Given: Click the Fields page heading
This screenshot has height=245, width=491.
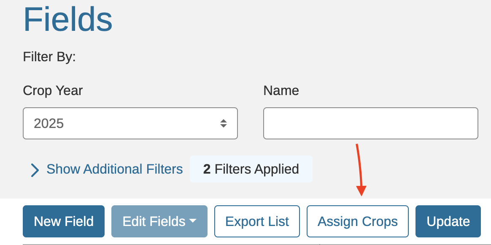Looking at the screenshot, I should (x=68, y=19).
